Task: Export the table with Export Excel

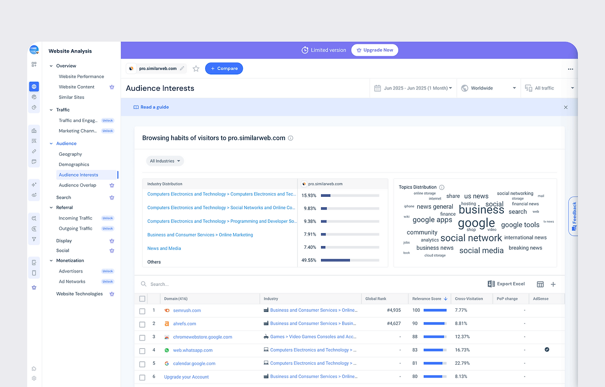Action: [506, 284]
